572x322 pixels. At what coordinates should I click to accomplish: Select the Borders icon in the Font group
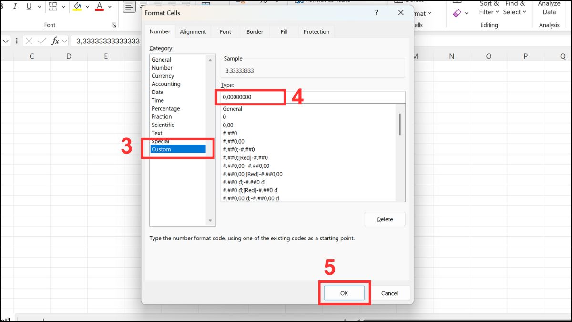click(x=52, y=6)
